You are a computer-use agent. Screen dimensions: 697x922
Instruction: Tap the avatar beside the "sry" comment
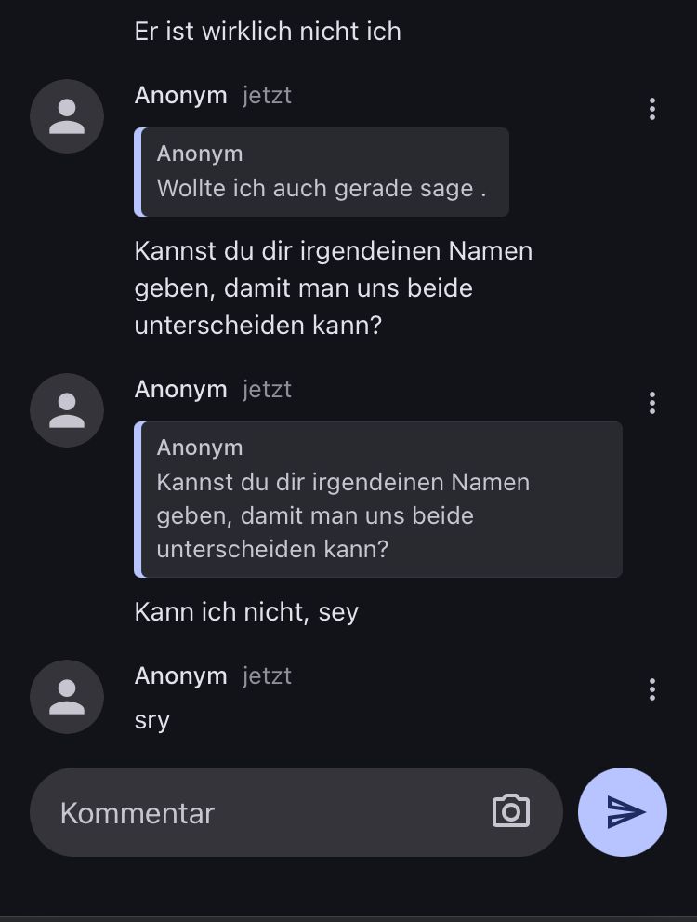[x=67, y=697]
